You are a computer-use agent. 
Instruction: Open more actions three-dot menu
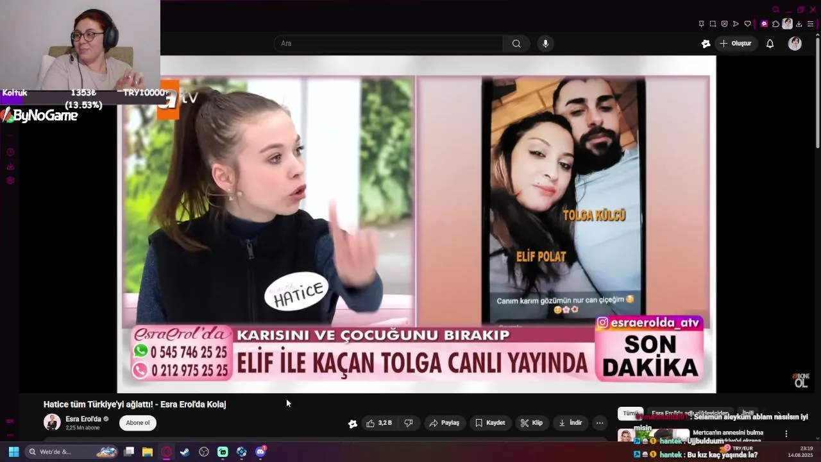tap(600, 423)
